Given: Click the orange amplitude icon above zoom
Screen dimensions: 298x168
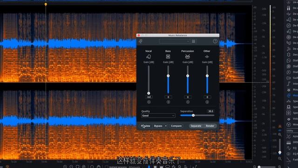Looking at the screenshot, I should coord(280,126).
